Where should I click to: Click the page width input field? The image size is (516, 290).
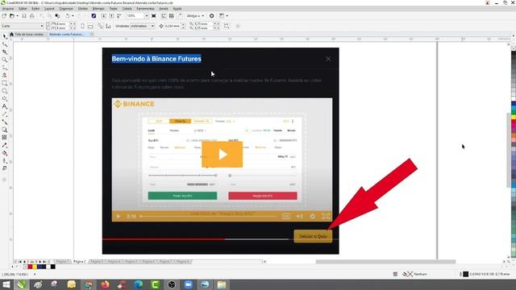pyautogui.click(x=60, y=24)
